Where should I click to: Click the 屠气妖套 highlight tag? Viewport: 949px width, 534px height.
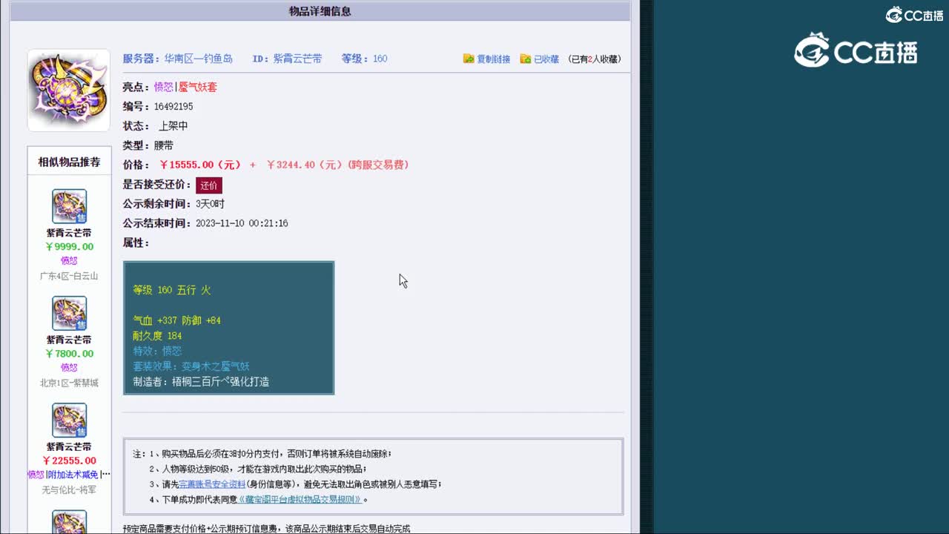[197, 86]
